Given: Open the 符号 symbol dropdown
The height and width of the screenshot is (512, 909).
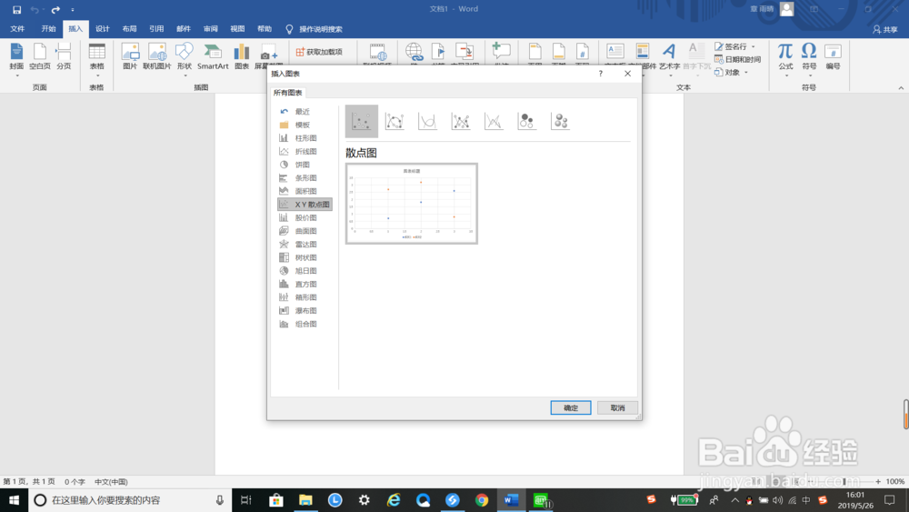Looking at the screenshot, I should pos(809,60).
